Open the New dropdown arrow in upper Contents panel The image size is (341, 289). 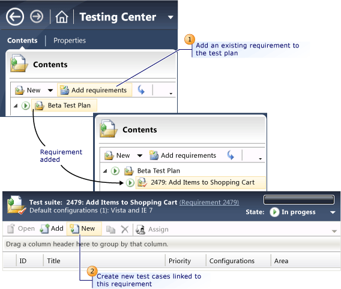[x=50, y=91]
